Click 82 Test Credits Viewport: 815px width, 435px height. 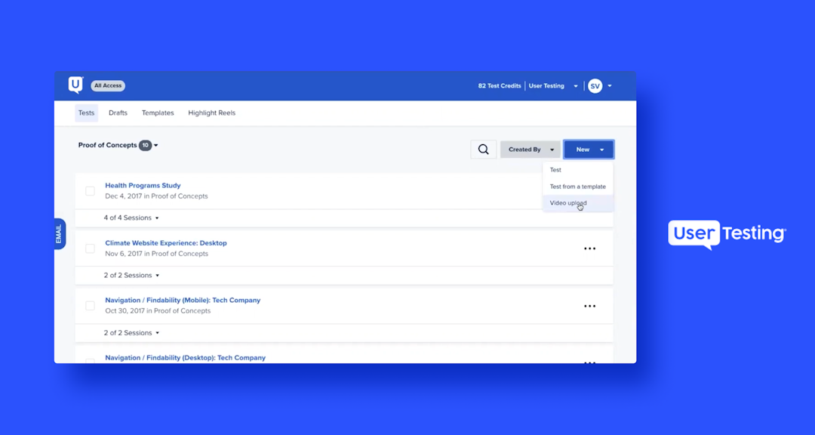point(499,85)
